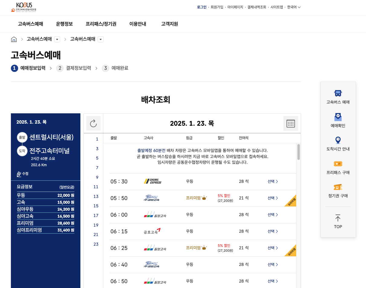Open 고속버스 예매 in the quick sidebar
This screenshot has width=366, height=288.
click(338, 96)
